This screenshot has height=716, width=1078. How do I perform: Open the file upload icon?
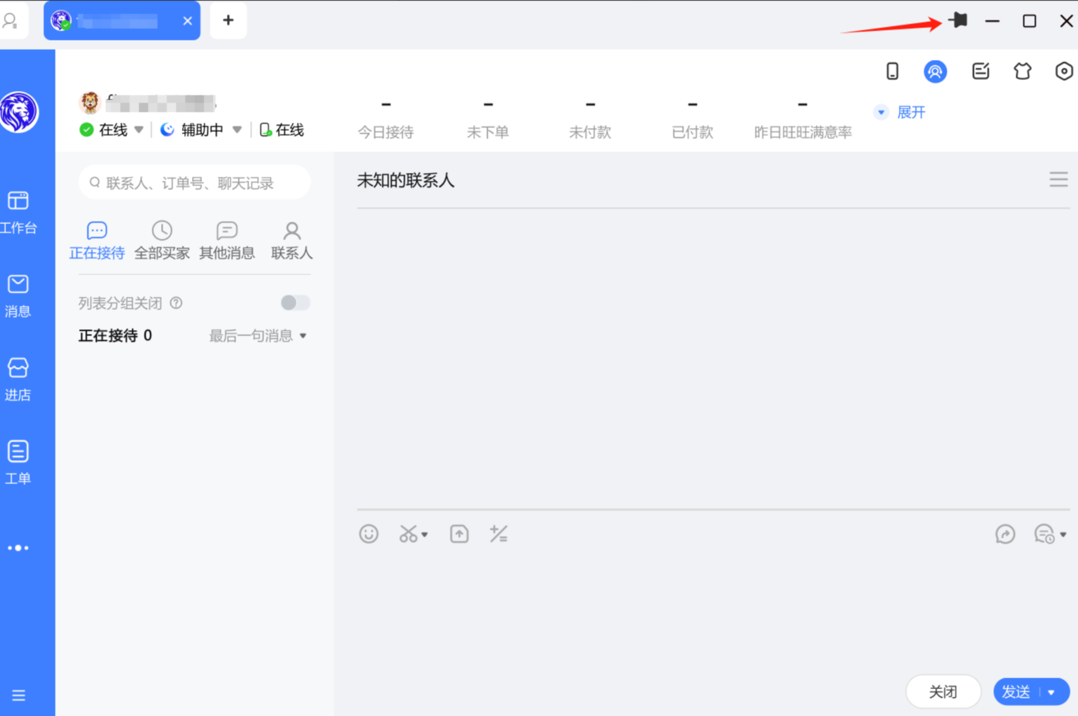[459, 534]
